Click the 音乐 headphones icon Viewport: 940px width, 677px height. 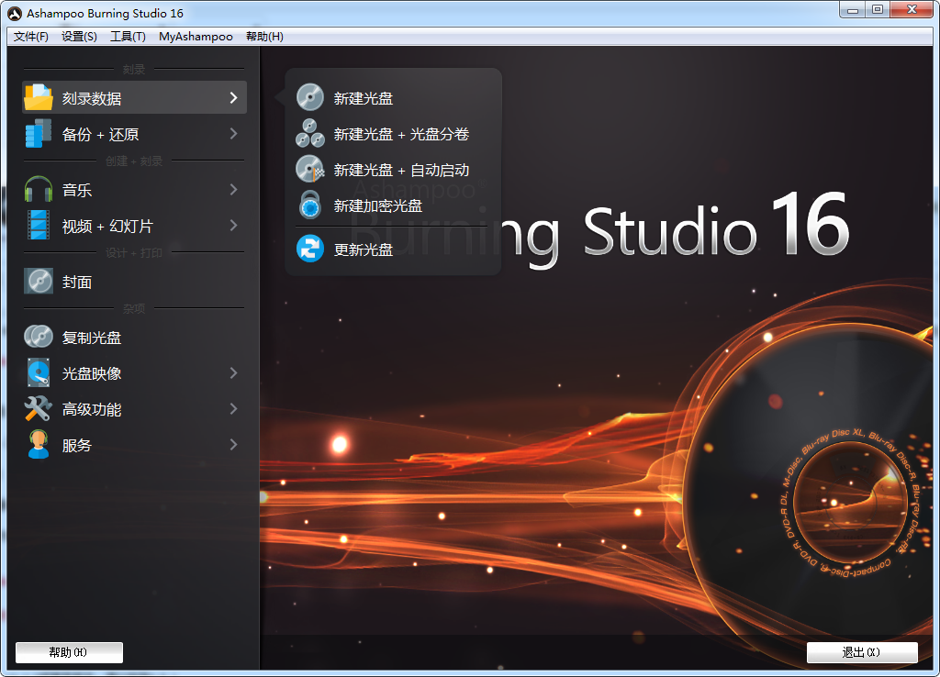click(39, 189)
